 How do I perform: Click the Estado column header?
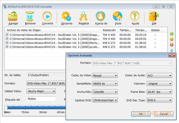(x=155, y=30)
